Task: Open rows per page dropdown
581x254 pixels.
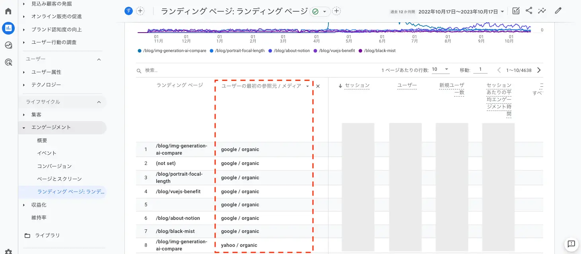Action: [x=440, y=70]
